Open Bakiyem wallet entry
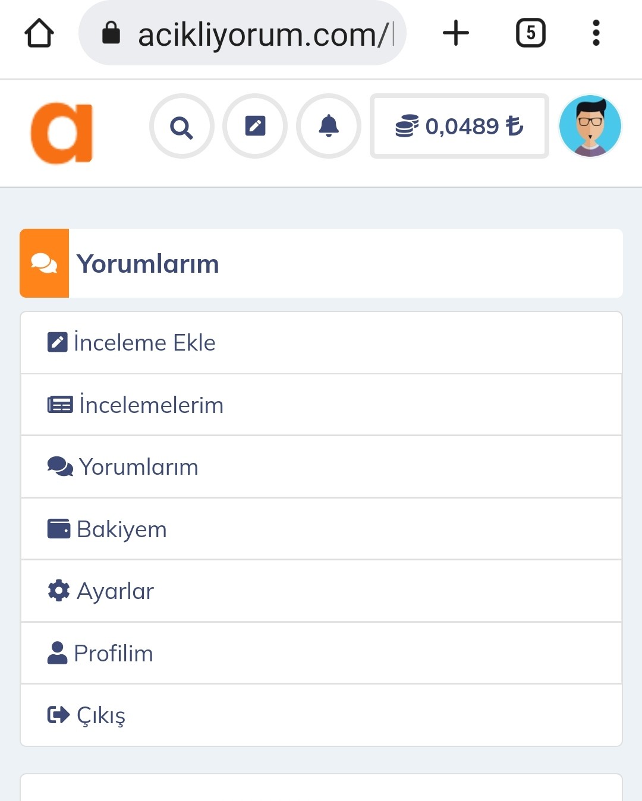Screen dimensions: 642x801 [321, 529]
